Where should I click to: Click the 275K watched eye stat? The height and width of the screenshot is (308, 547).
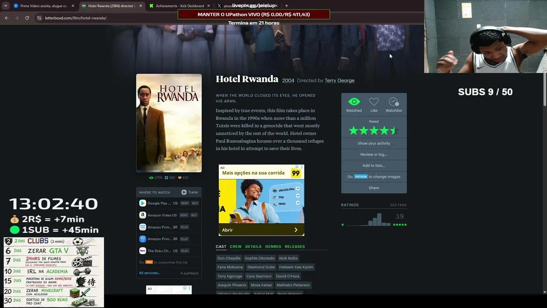point(156,178)
